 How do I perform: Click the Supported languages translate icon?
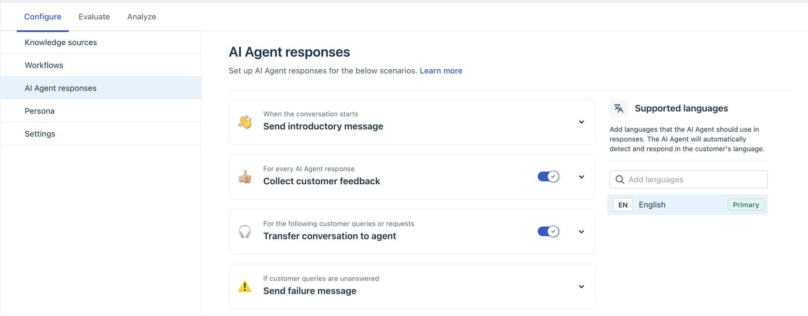click(618, 109)
